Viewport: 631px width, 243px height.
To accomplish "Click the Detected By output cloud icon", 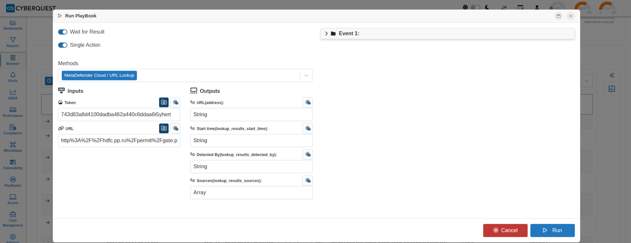I will pos(307,154).
